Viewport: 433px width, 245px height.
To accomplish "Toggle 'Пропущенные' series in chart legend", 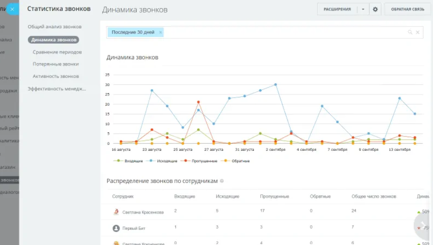I will [202, 161].
